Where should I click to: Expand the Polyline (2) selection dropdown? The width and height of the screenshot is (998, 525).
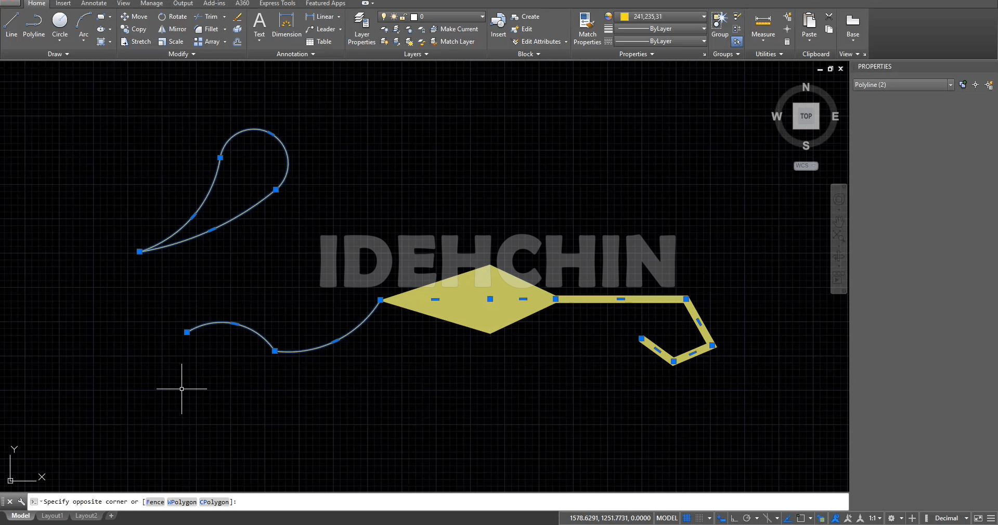coord(950,85)
